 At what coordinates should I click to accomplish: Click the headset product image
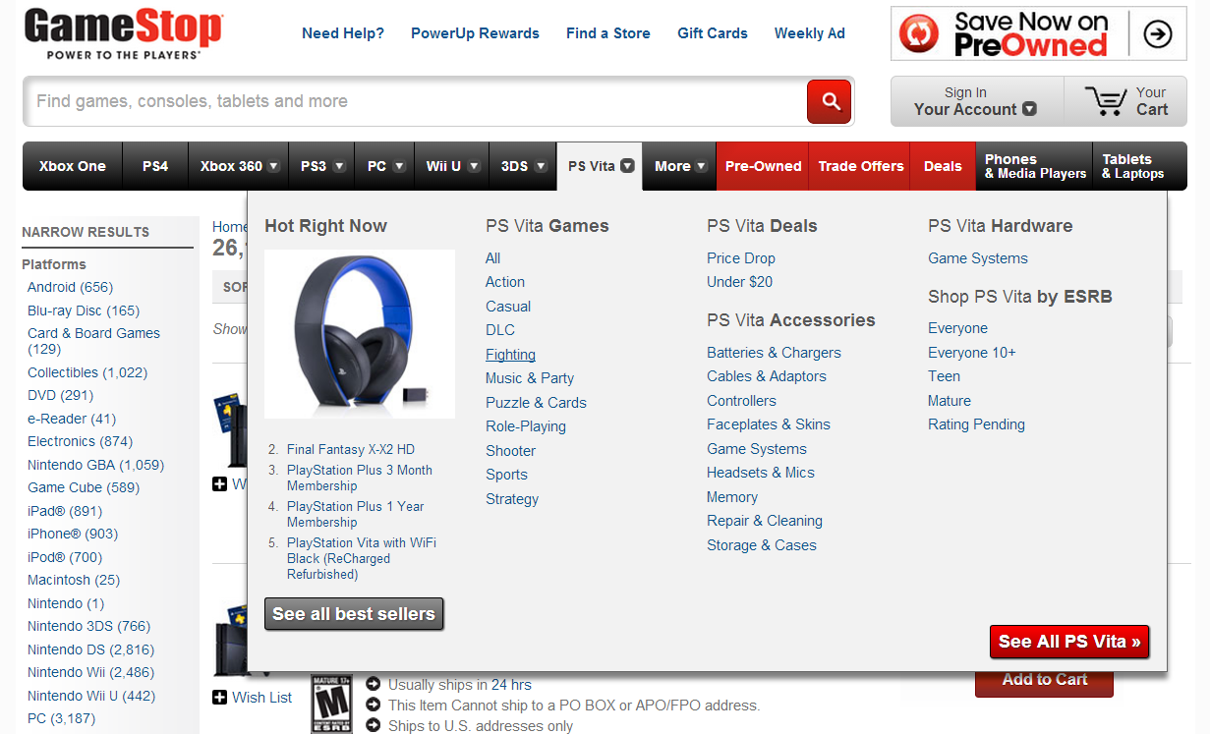[x=360, y=334]
